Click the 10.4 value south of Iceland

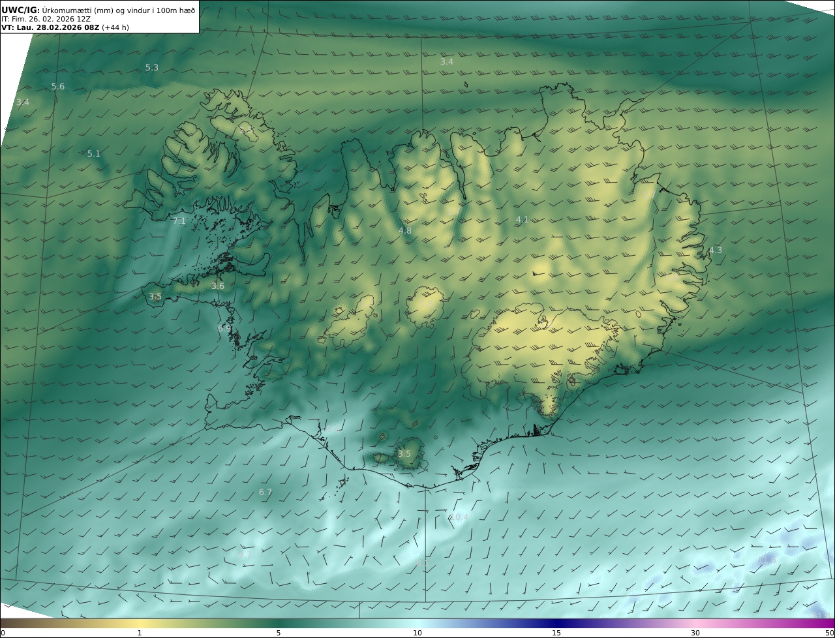click(x=459, y=517)
